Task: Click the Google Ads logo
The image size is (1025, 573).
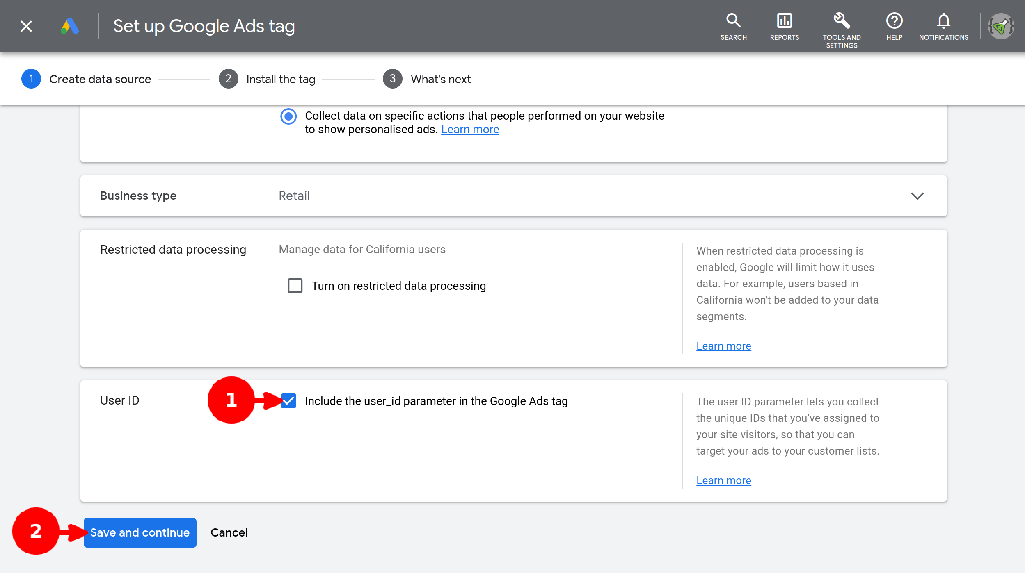Action: [70, 26]
